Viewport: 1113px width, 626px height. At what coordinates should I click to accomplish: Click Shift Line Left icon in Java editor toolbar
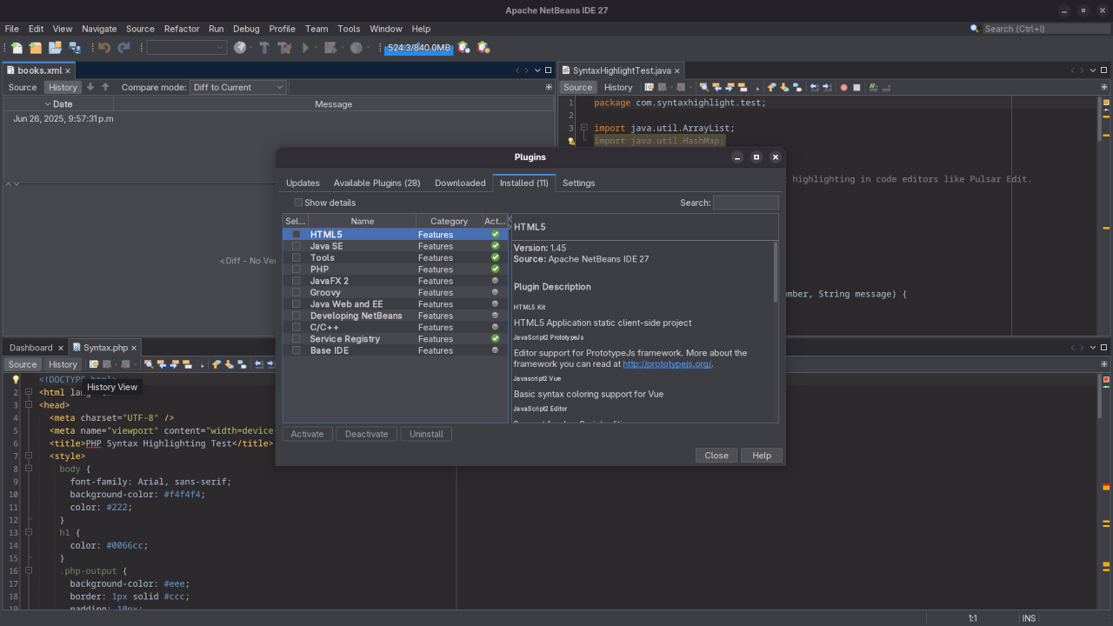click(814, 87)
